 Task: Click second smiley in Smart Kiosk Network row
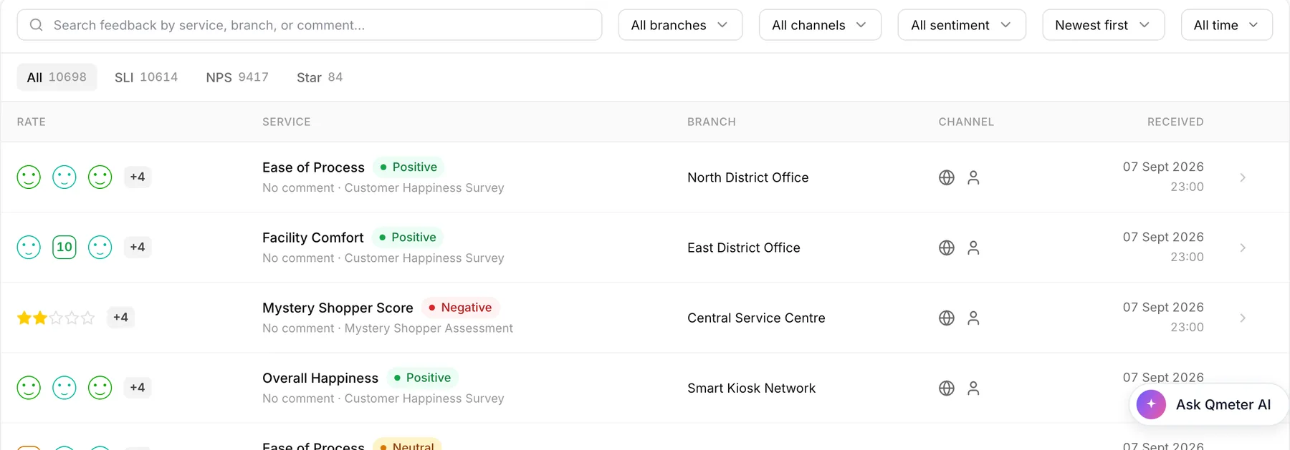coord(64,388)
